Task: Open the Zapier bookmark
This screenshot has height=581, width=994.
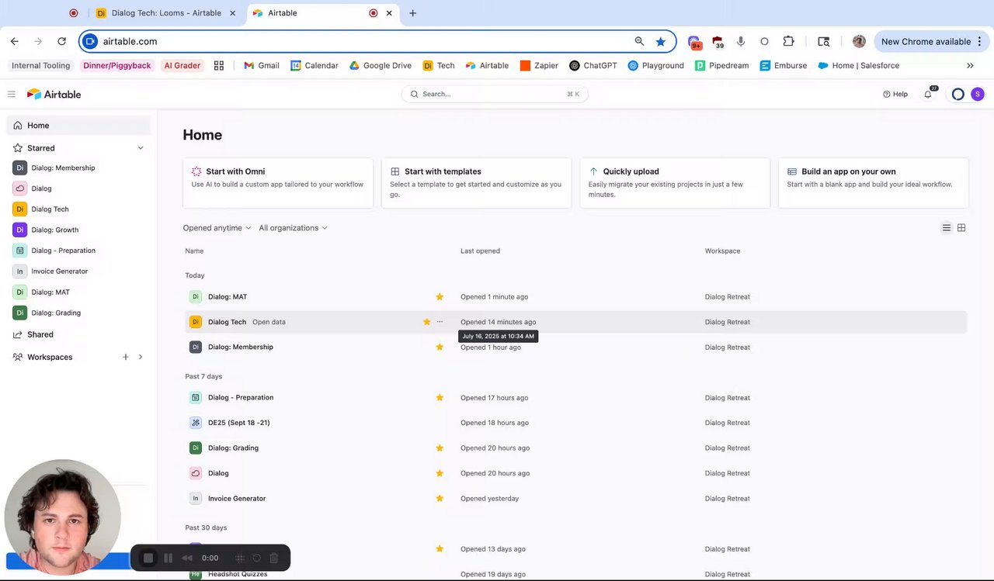Action: pyautogui.click(x=539, y=66)
